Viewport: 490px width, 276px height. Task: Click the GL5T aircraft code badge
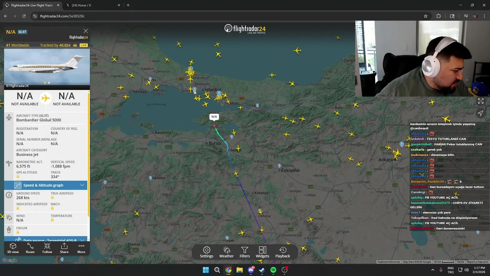[x=22, y=32]
